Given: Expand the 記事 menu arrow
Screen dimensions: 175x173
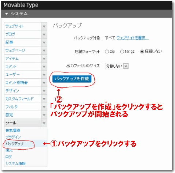Looking at the screenshot, I should (44, 42).
